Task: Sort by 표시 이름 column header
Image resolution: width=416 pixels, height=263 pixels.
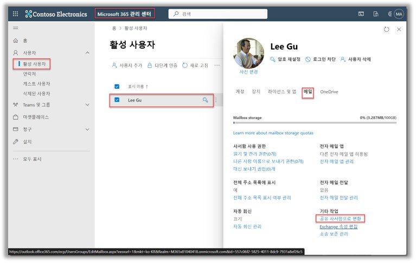Action: [x=138, y=86]
